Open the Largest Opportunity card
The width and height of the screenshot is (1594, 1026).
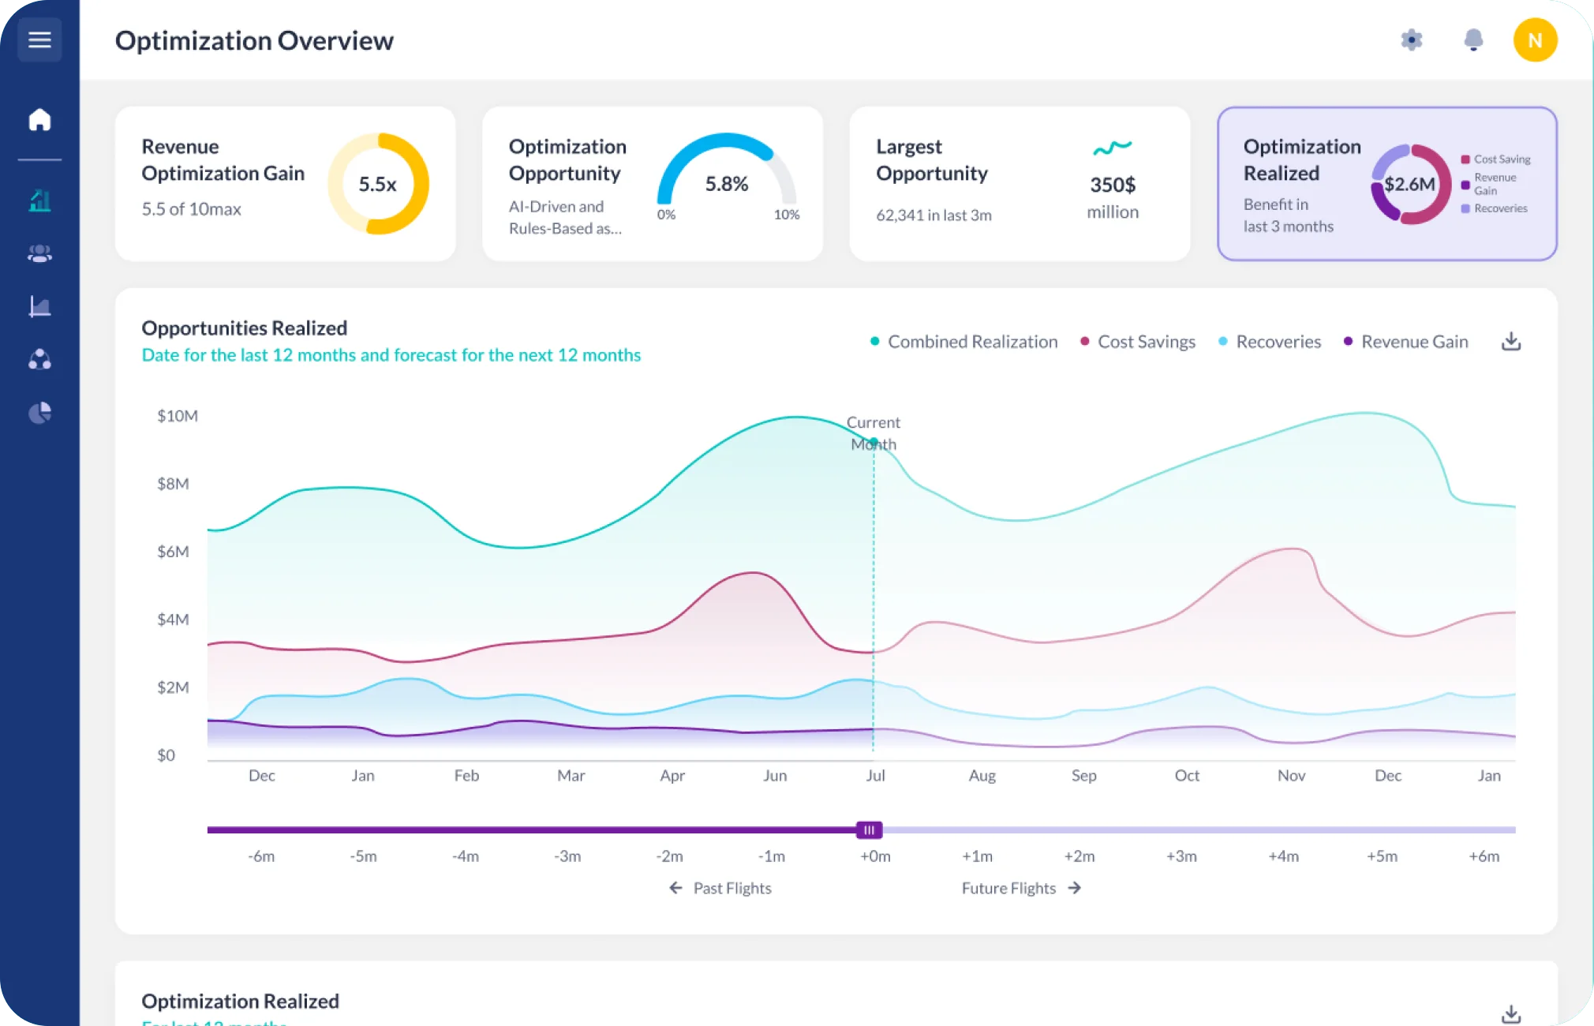coord(1020,183)
